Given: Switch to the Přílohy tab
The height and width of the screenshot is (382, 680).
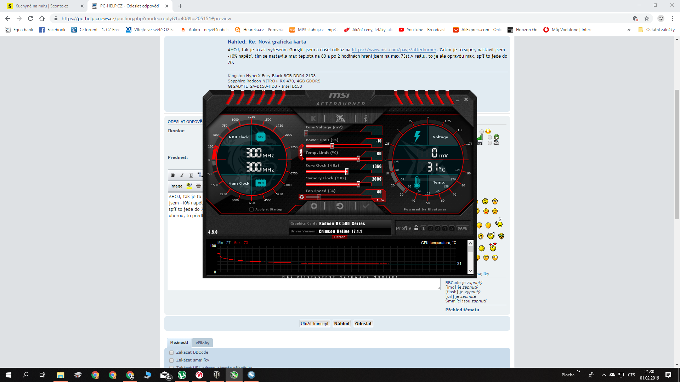Looking at the screenshot, I should (x=202, y=343).
